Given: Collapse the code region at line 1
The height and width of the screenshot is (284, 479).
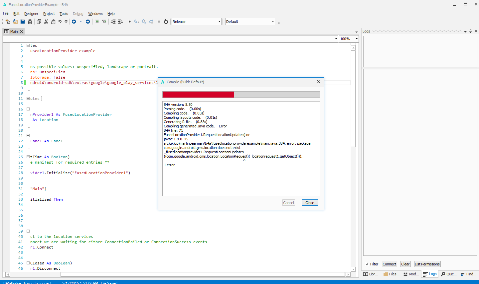Looking at the screenshot, I should [28, 45].
